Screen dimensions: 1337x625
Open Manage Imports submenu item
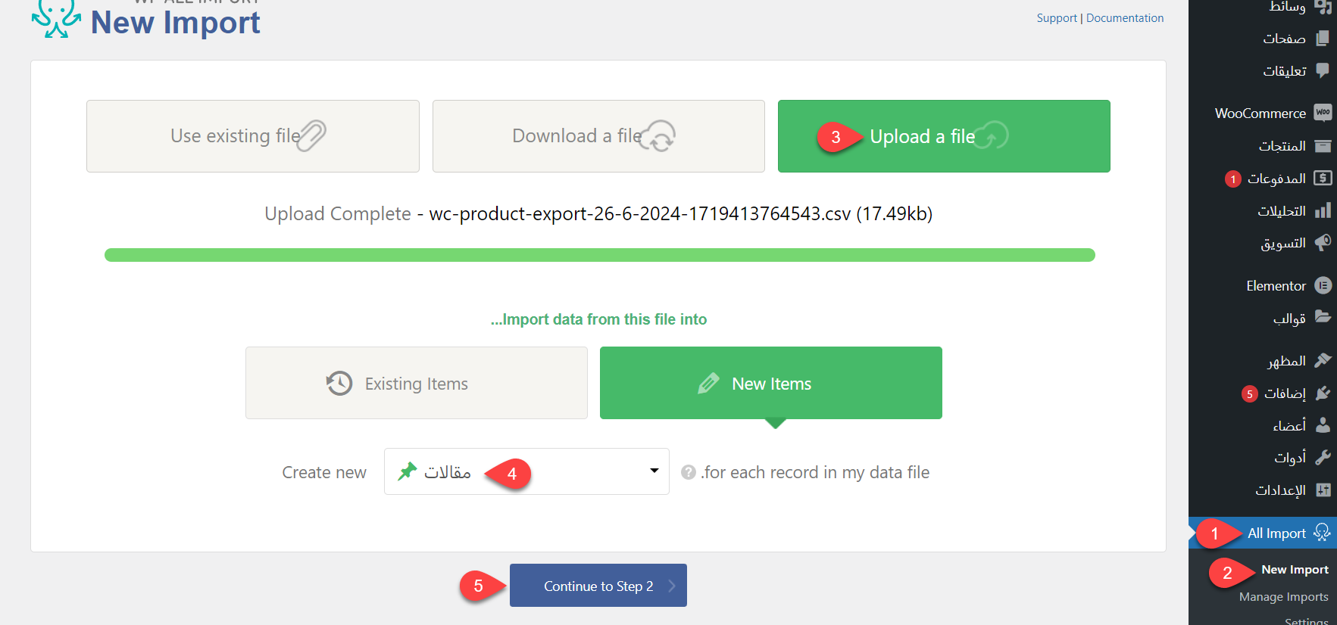click(x=1283, y=597)
